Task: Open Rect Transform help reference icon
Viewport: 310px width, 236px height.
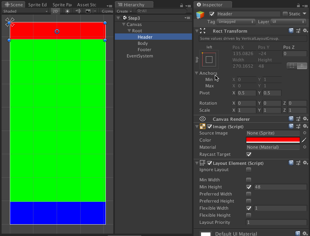Action: (x=291, y=31)
